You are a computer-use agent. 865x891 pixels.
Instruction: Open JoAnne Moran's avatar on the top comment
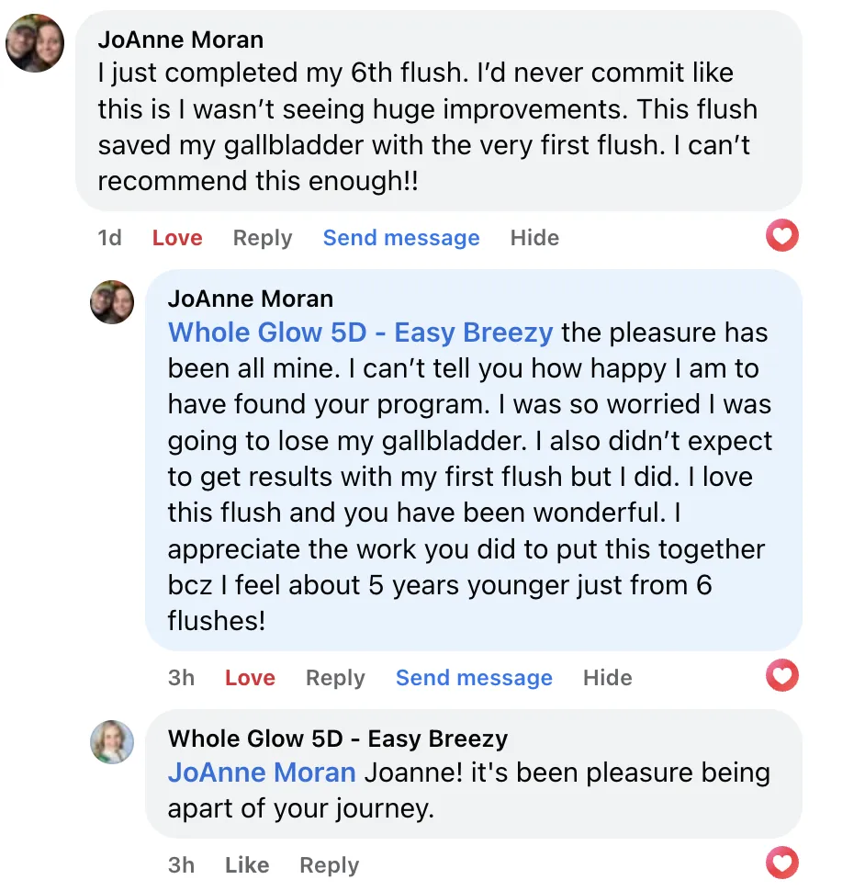coord(35,43)
